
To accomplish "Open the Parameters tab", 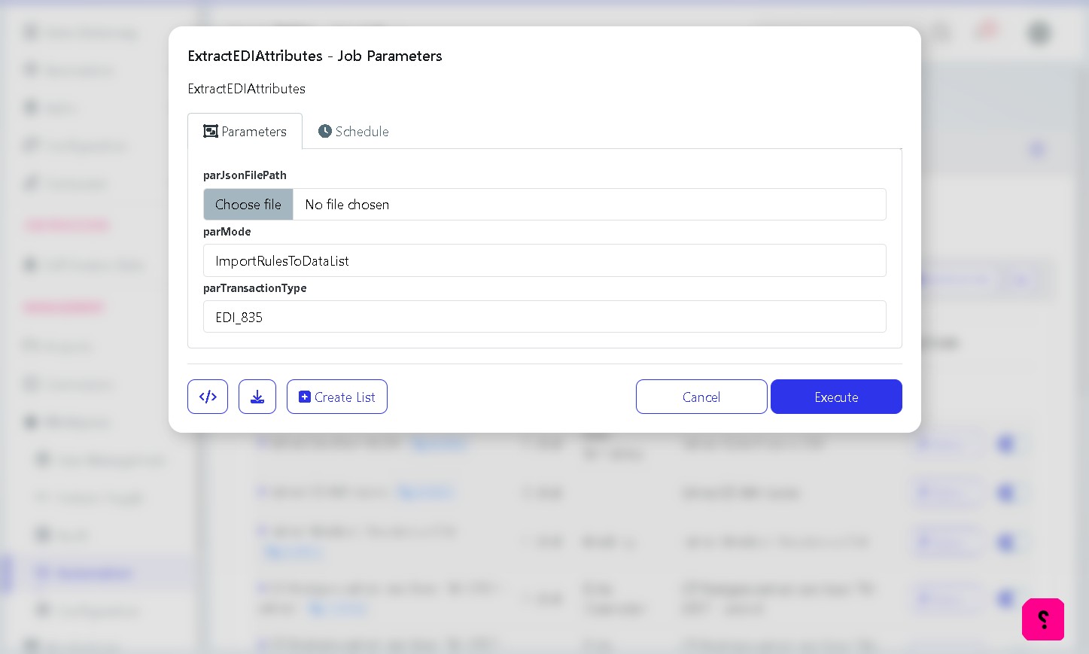I will tap(245, 131).
